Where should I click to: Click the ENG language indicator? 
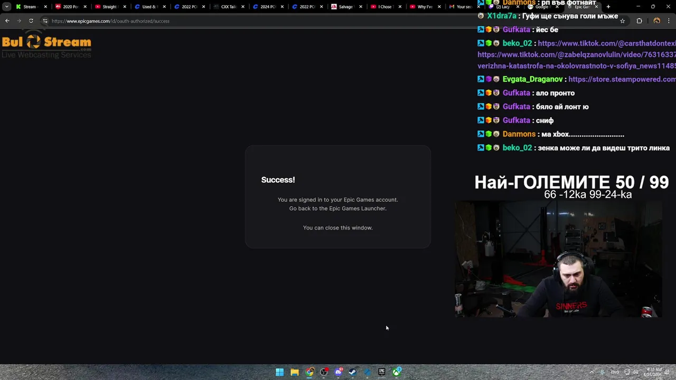click(615, 372)
